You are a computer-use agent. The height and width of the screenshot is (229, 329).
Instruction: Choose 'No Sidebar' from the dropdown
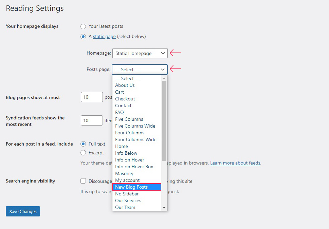127,194
